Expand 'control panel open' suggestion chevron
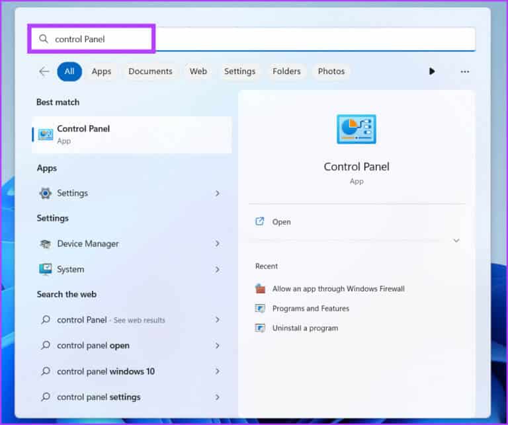This screenshot has width=508, height=425. click(218, 346)
